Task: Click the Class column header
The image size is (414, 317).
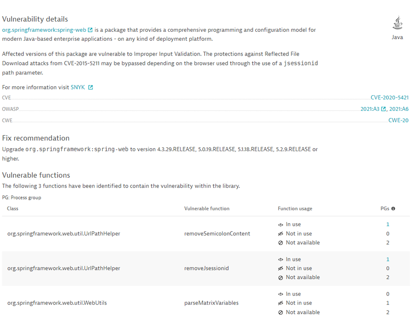Action: (x=13, y=208)
